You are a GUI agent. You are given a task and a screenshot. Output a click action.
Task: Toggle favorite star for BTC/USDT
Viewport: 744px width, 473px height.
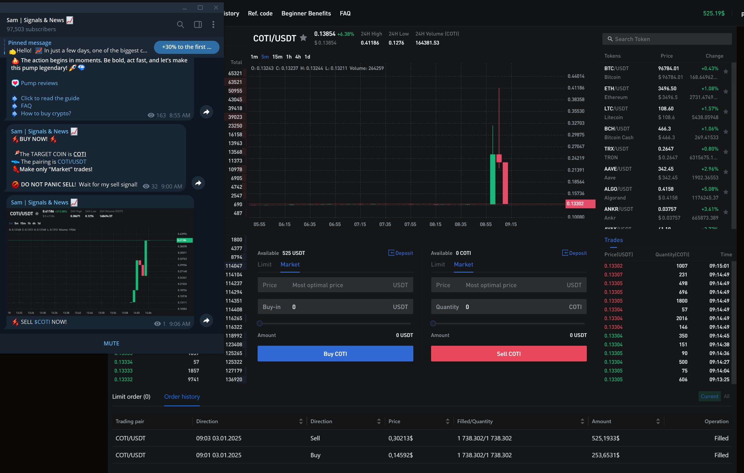pos(726,72)
